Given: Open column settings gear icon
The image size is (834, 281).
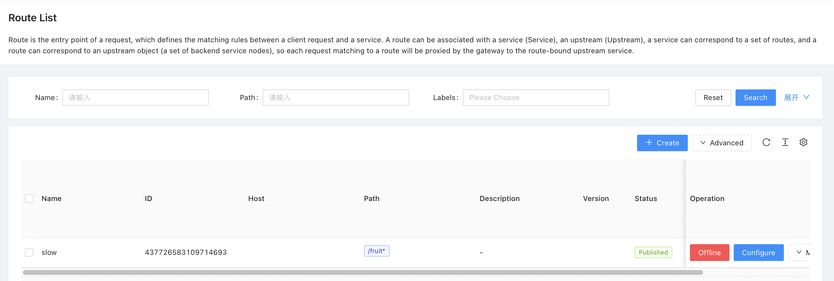Looking at the screenshot, I should (x=803, y=142).
